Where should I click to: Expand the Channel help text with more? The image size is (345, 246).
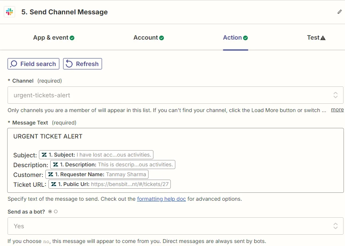[x=337, y=109]
